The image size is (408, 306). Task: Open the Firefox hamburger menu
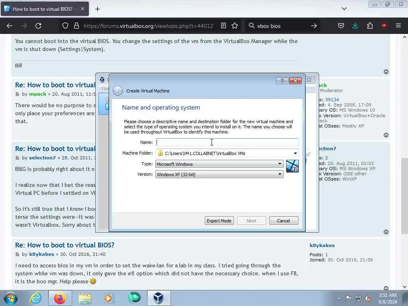click(x=398, y=25)
